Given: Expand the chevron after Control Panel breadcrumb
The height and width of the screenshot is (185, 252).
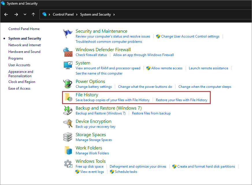Looking at the screenshot, I should click(x=77, y=14).
